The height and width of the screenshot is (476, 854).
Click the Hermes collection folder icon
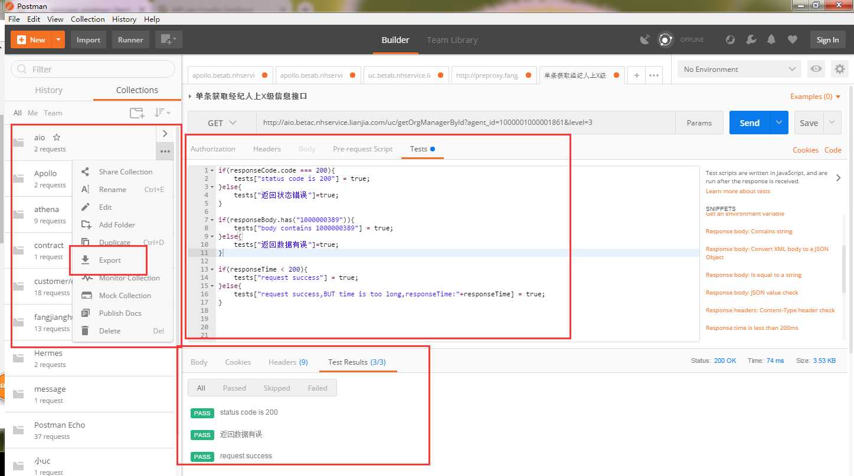[19, 358]
